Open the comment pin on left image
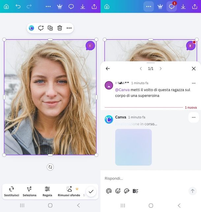Viewport: 201px width, 212px height. pyautogui.click(x=90, y=46)
